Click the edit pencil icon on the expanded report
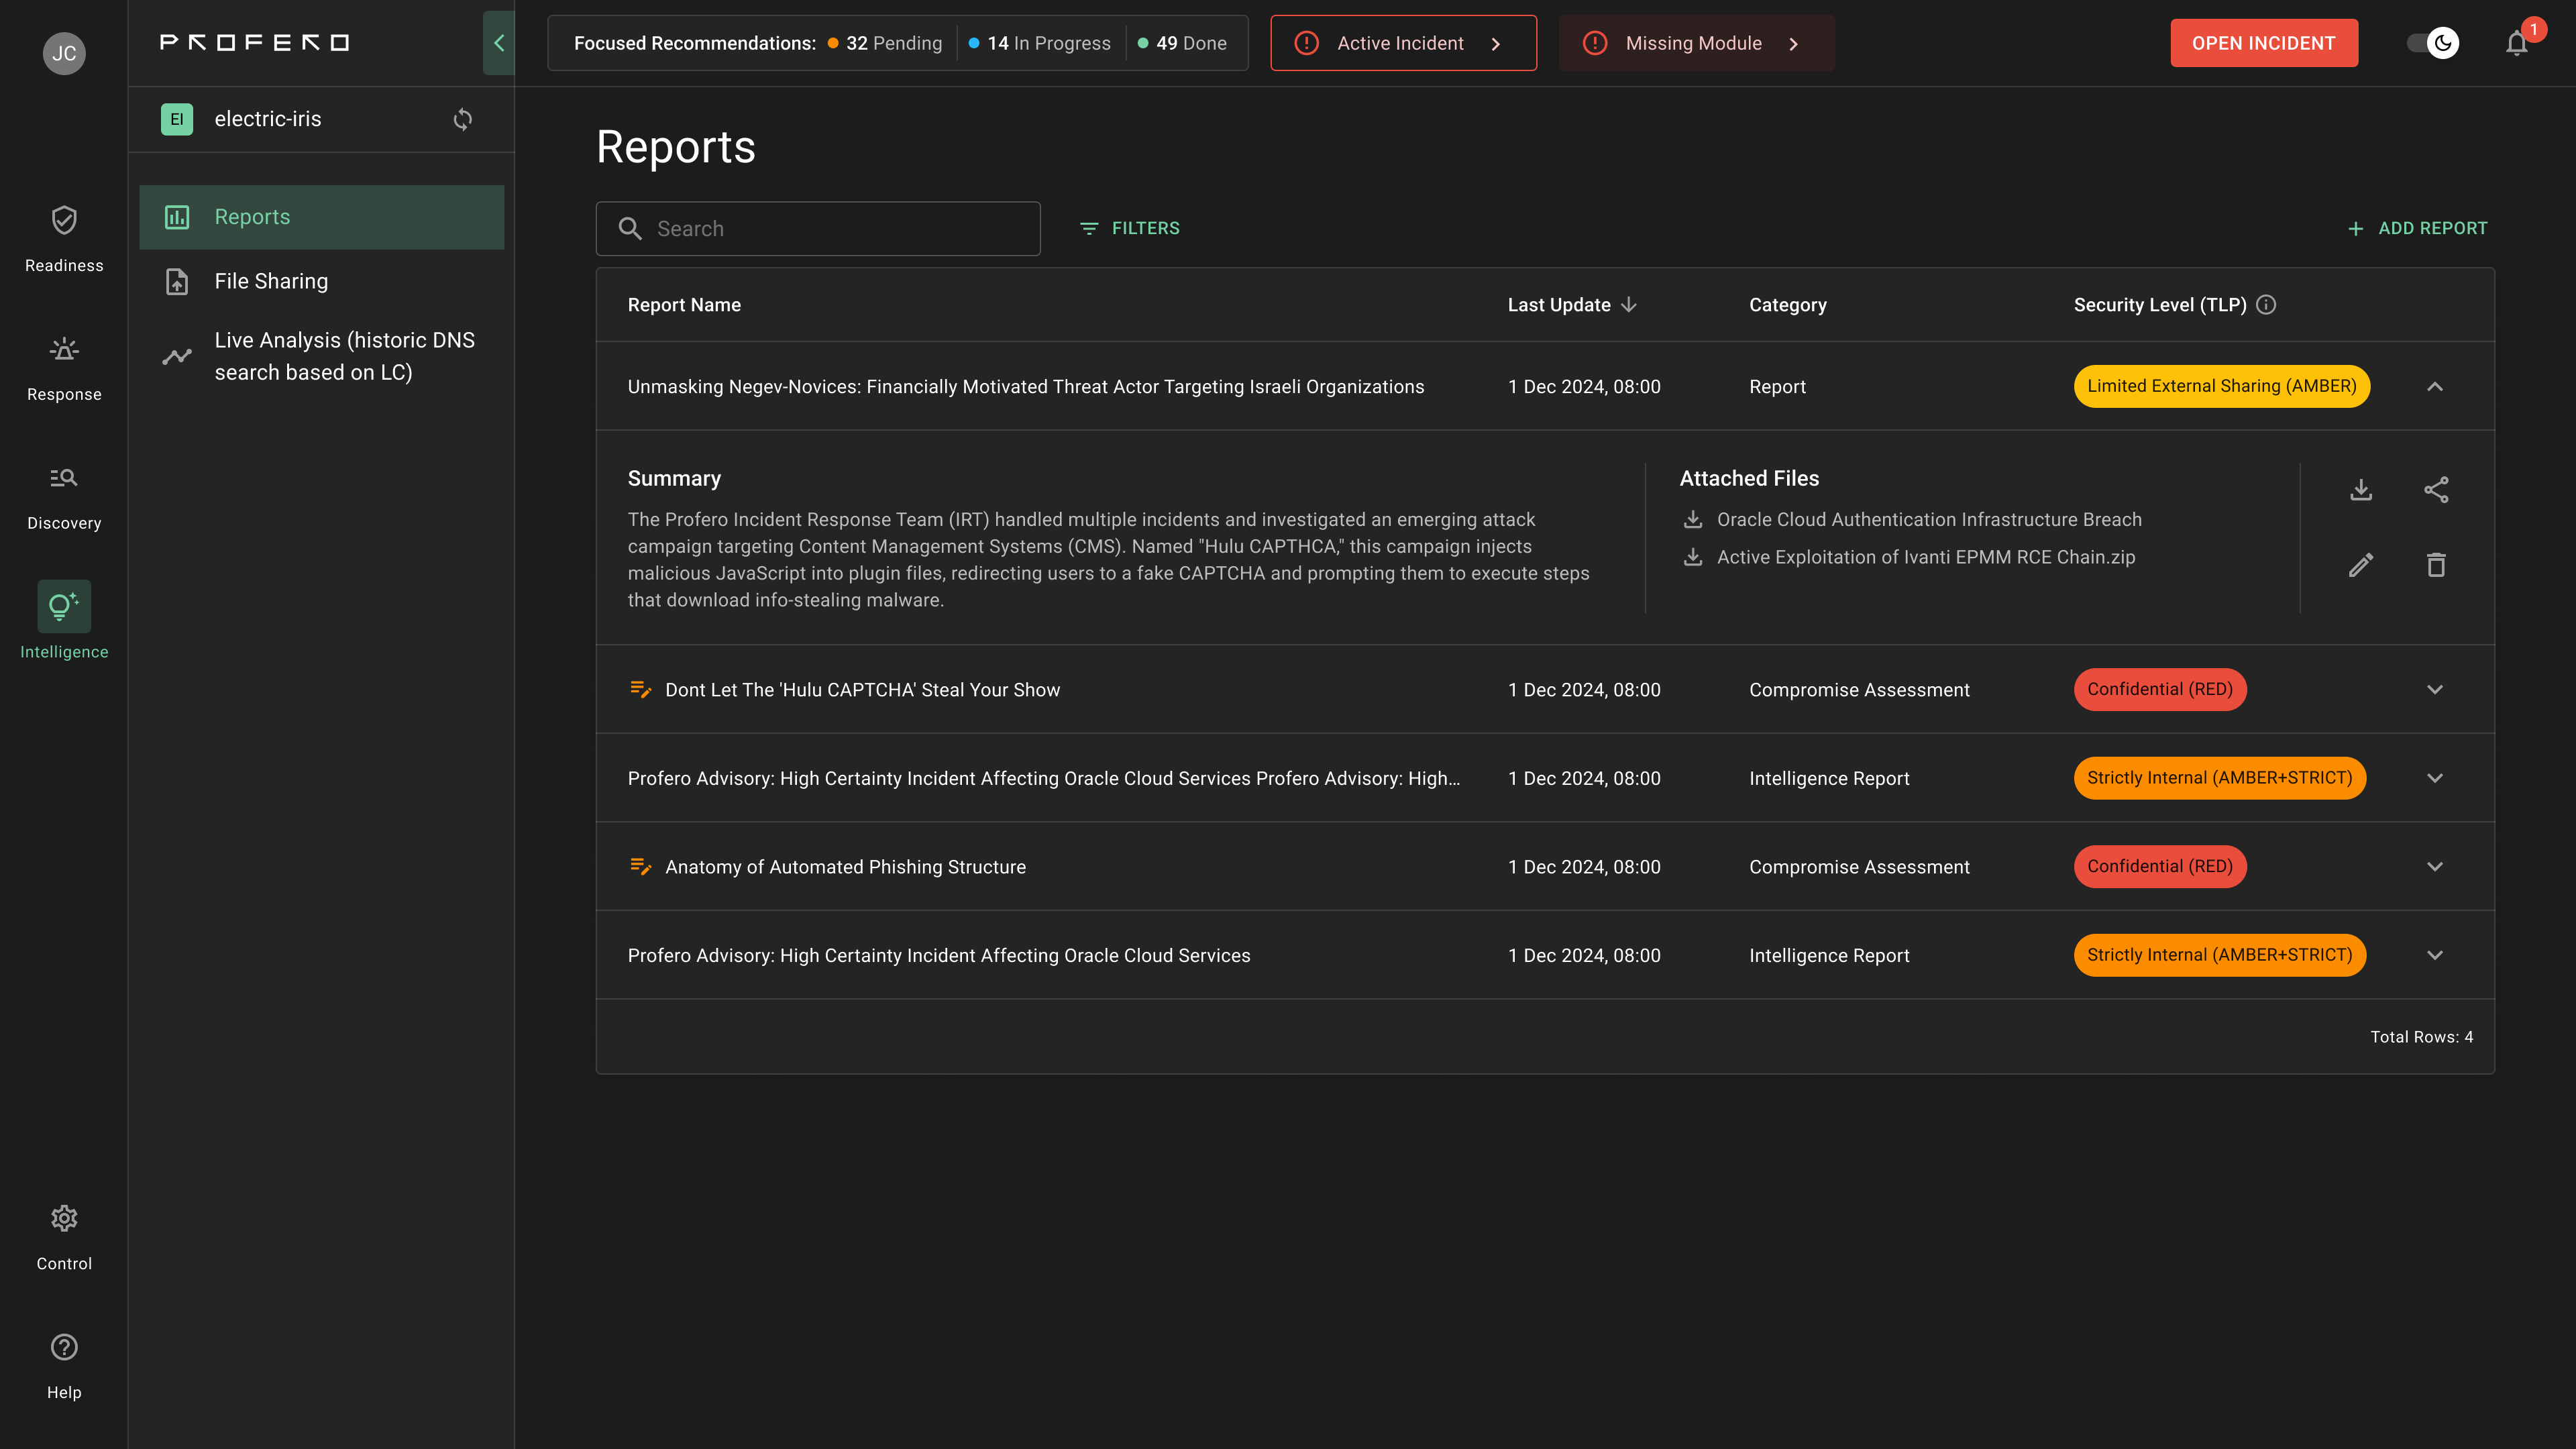The height and width of the screenshot is (1449, 2576). 2360,565
